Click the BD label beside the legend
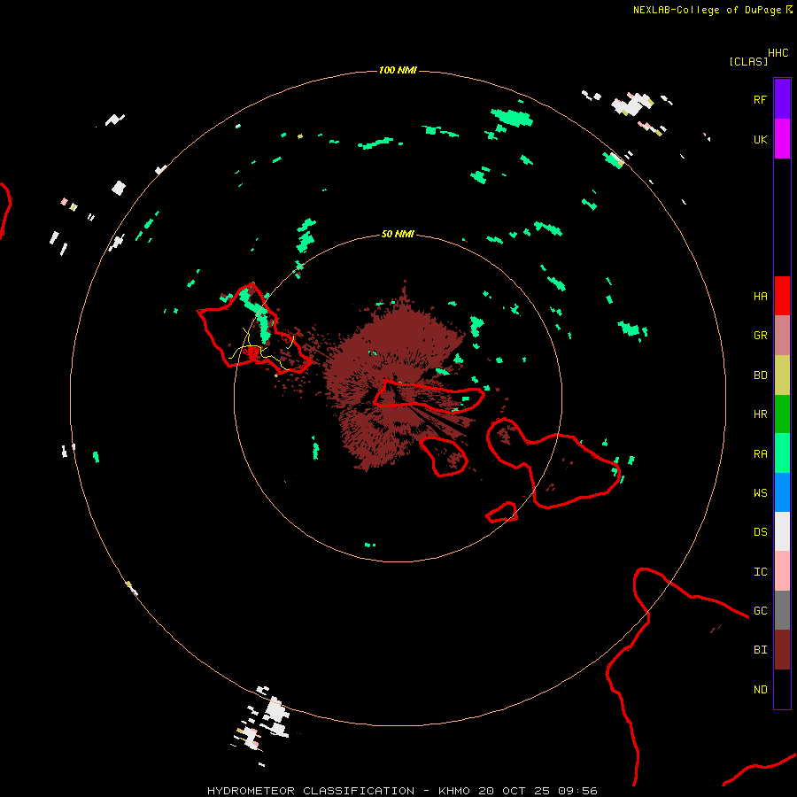Image resolution: width=797 pixels, height=797 pixels. (760, 375)
